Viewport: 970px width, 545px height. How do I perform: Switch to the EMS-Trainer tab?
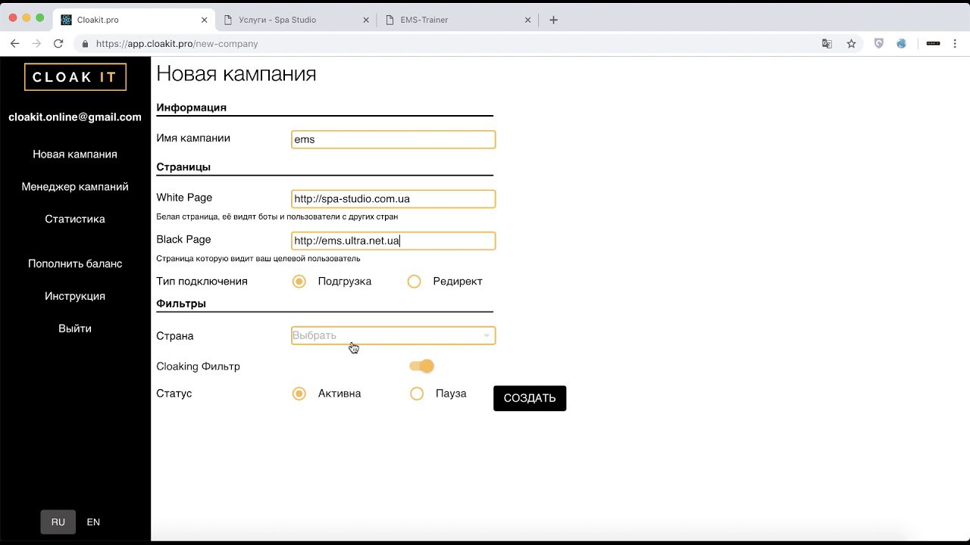pos(457,20)
